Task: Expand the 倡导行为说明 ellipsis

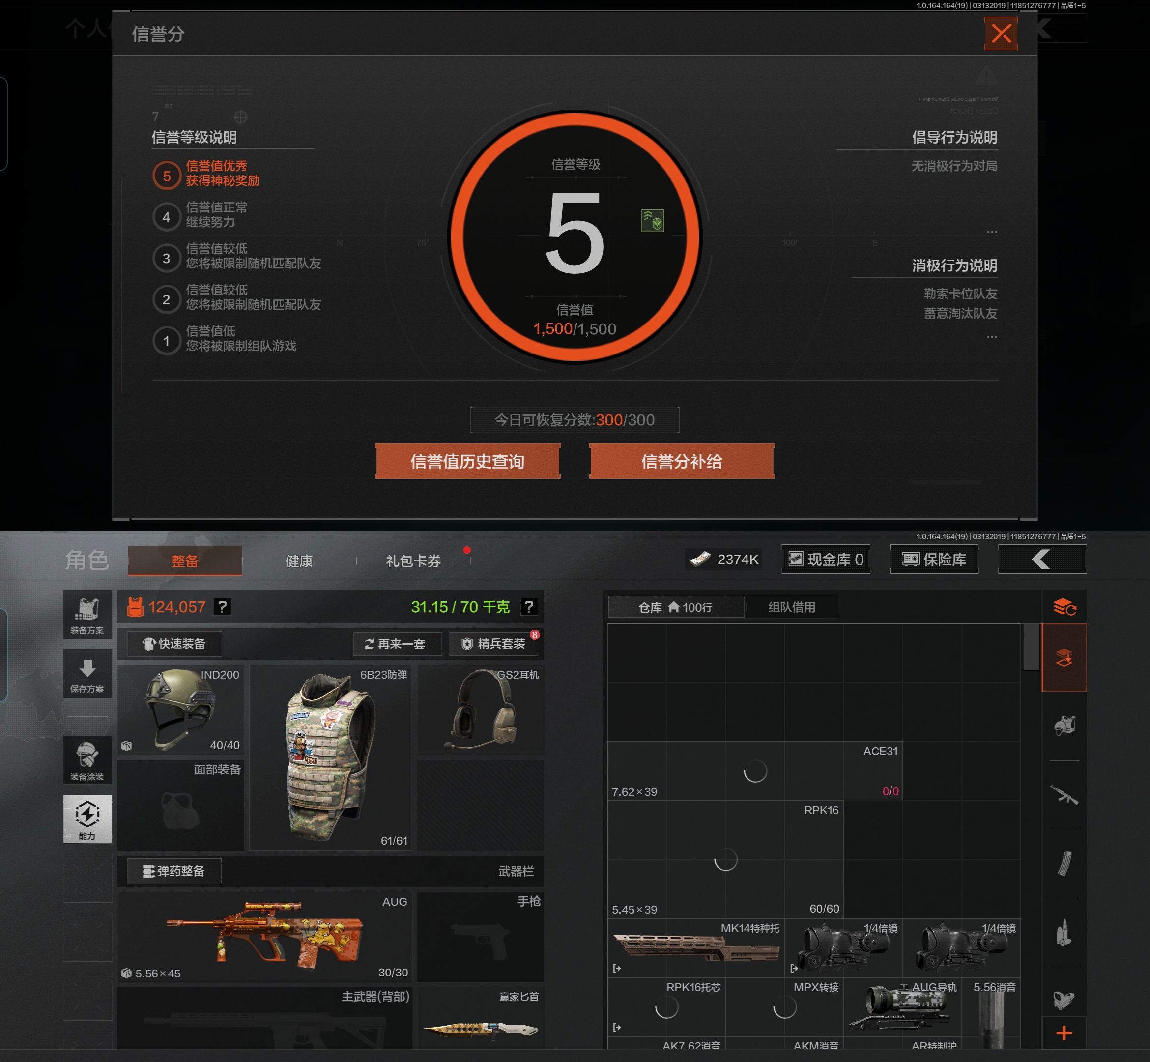Action: [991, 232]
